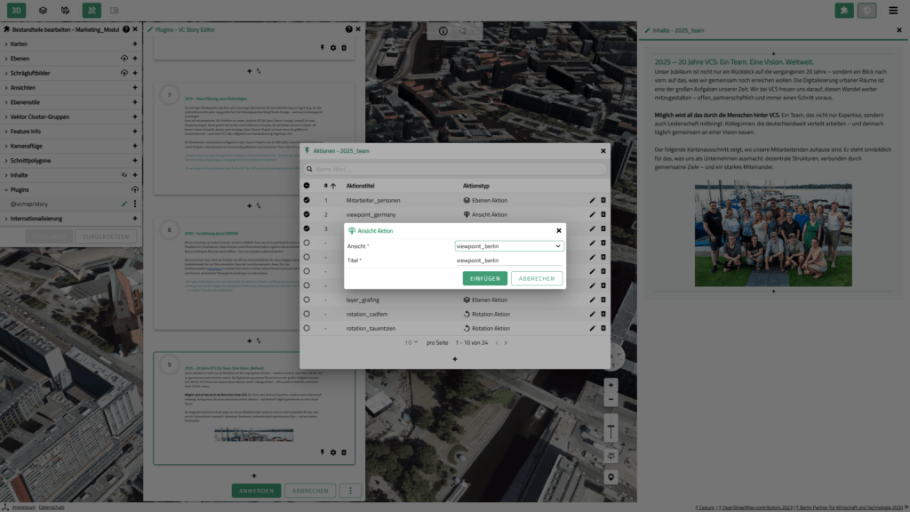Delete the rotation_cadfem action

(x=603, y=314)
